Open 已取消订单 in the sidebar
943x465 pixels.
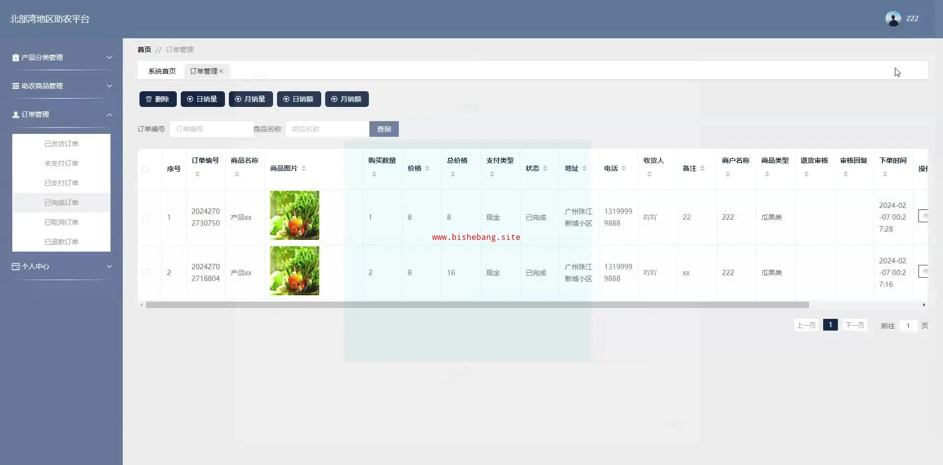tap(61, 222)
